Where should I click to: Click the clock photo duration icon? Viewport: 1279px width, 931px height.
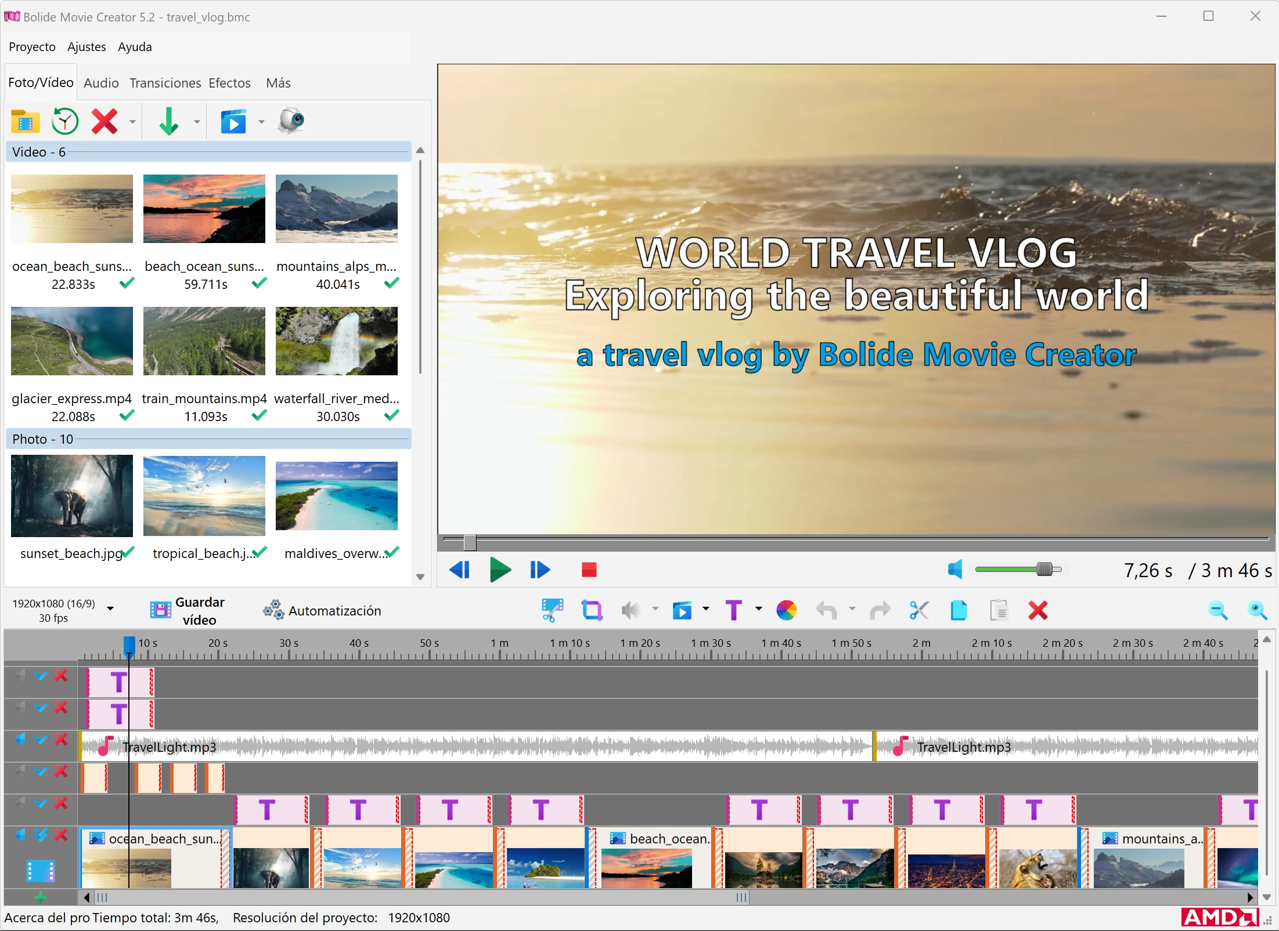pos(65,122)
